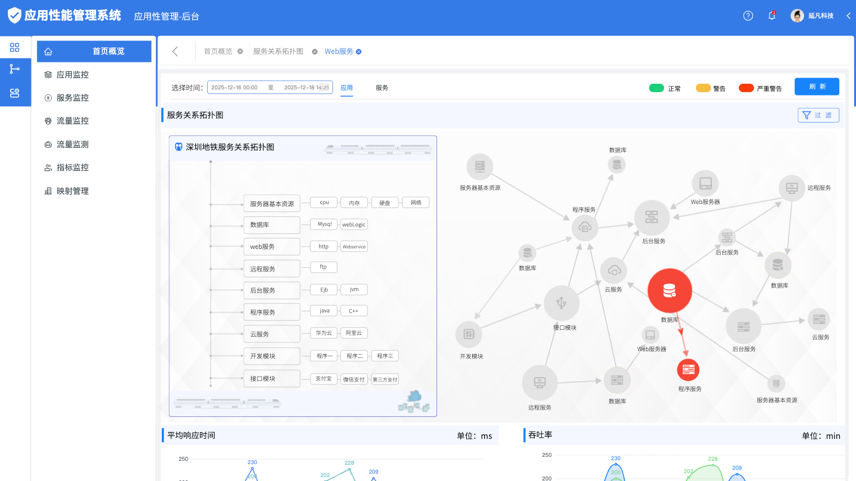Screen dimensions: 856x481
Task: Click the server settings icon in left rail
Action: (x=15, y=93)
